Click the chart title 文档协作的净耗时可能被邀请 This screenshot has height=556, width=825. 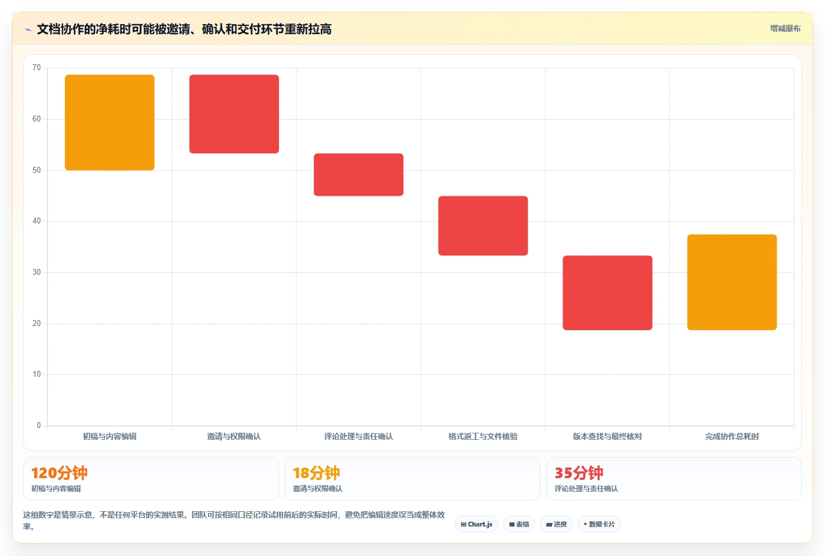(184, 29)
